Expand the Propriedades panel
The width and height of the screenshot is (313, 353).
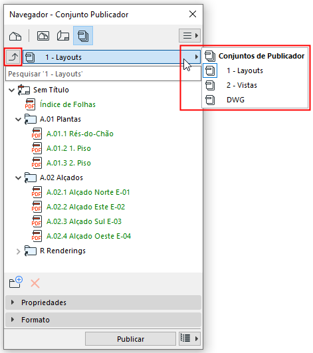pyautogui.click(x=103, y=302)
